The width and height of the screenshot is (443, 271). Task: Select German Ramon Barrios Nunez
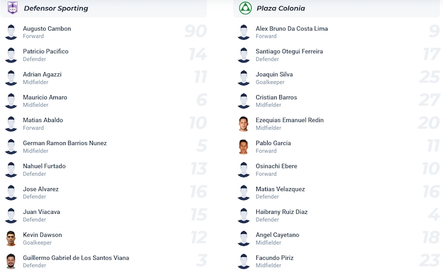65,143
